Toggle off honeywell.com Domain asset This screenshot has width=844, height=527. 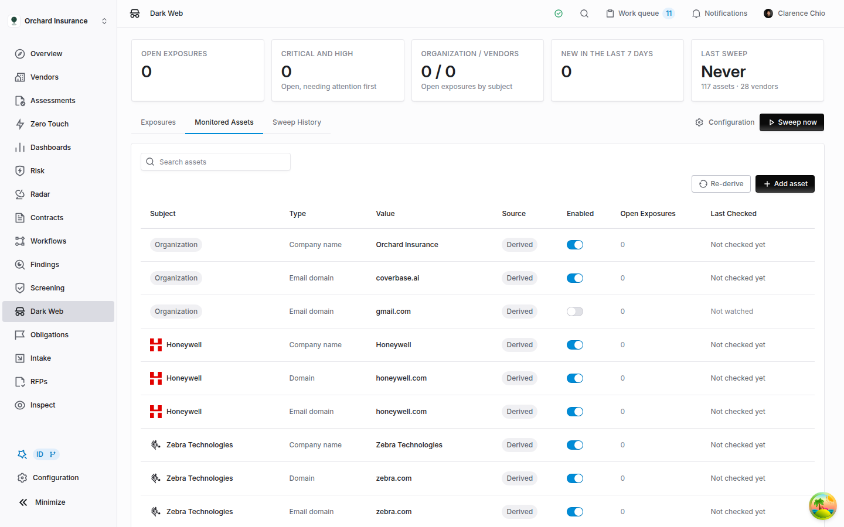[x=575, y=378]
